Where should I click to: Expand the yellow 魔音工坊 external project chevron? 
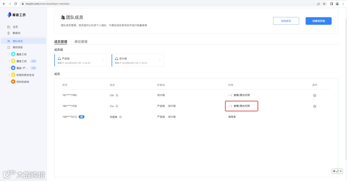[9, 61]
